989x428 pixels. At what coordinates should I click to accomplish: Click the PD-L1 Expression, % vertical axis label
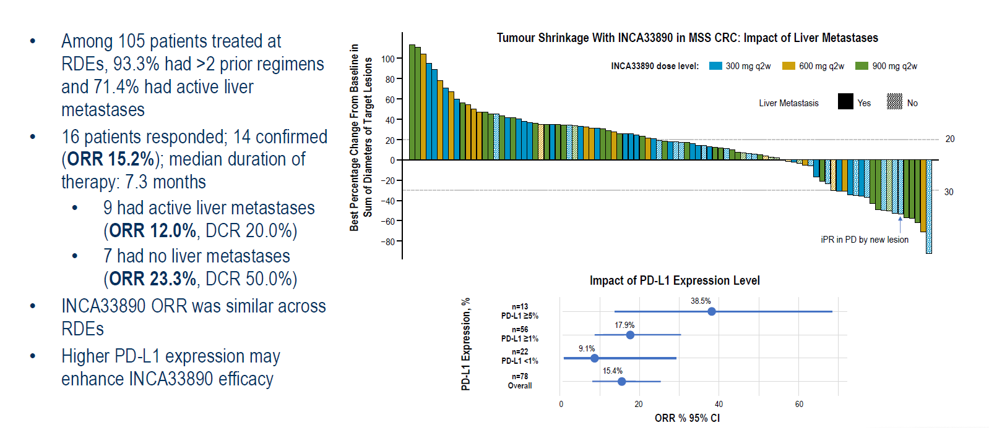click(466, 344)
